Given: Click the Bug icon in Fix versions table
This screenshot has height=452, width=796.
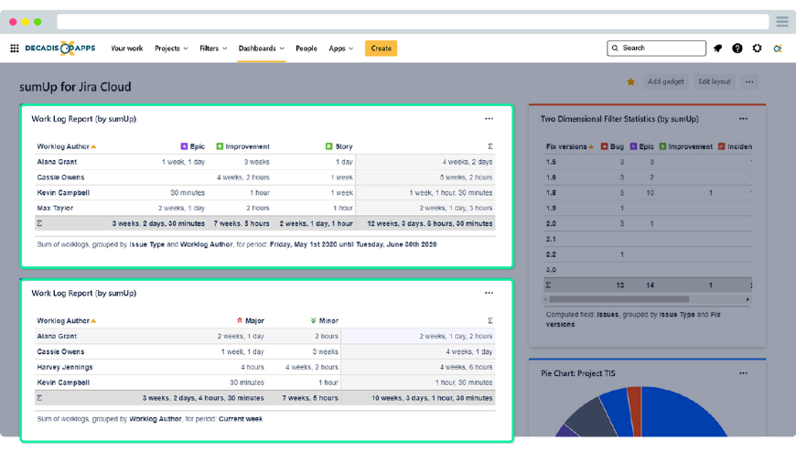Looking at the screenshot, I should (604, 146).
